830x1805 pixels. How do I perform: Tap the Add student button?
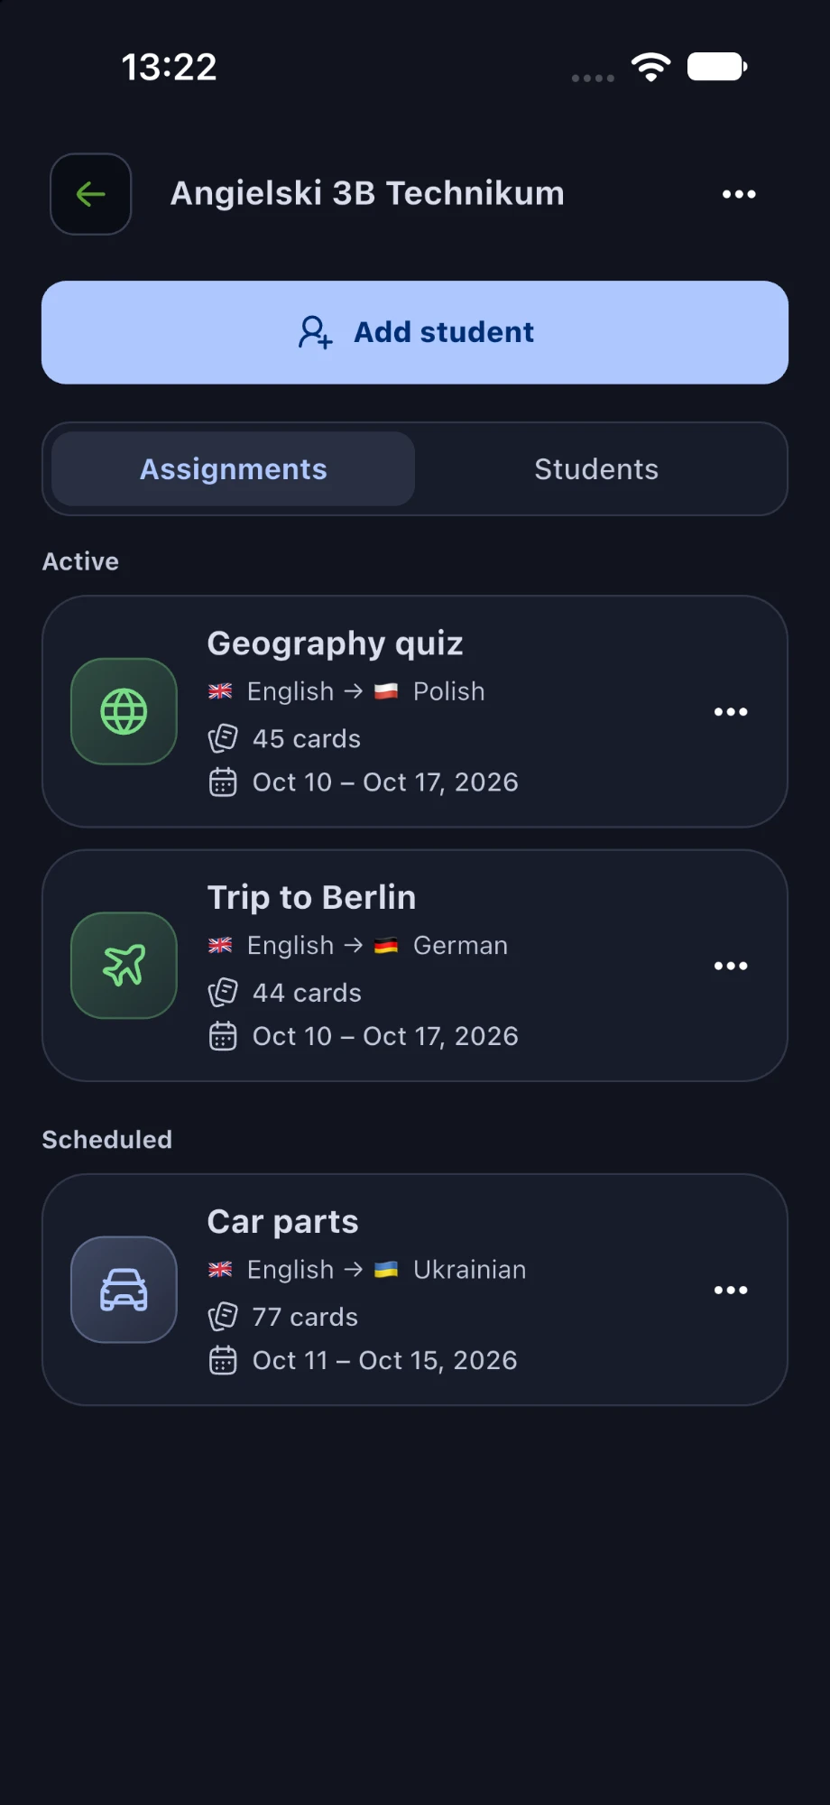[x=415, y=332]
